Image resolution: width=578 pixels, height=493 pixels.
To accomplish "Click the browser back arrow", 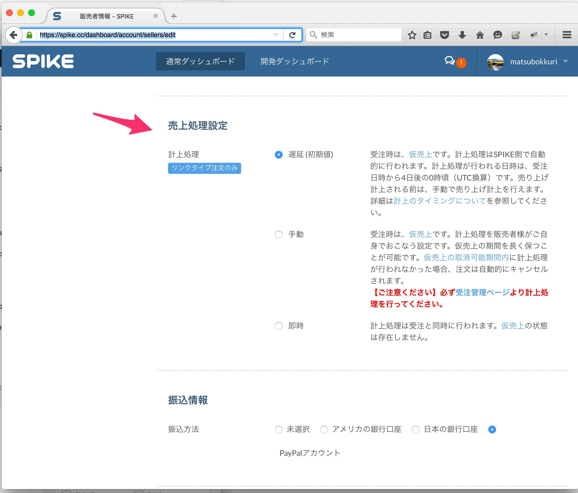I will point(13,35).
